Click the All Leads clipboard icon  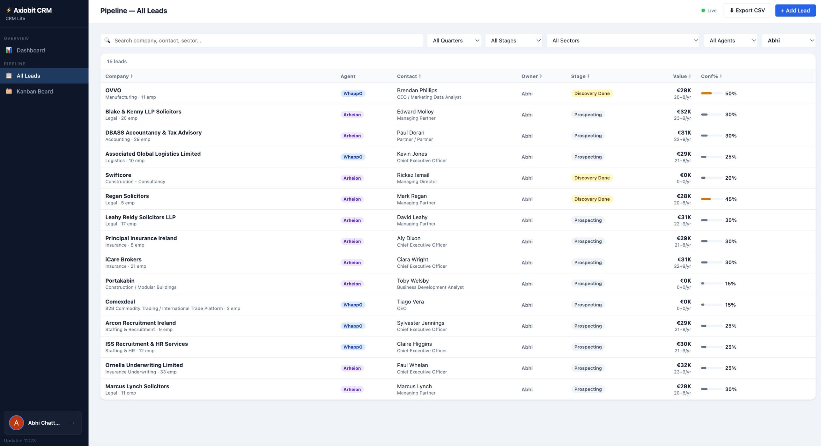(x=9, y=76)
